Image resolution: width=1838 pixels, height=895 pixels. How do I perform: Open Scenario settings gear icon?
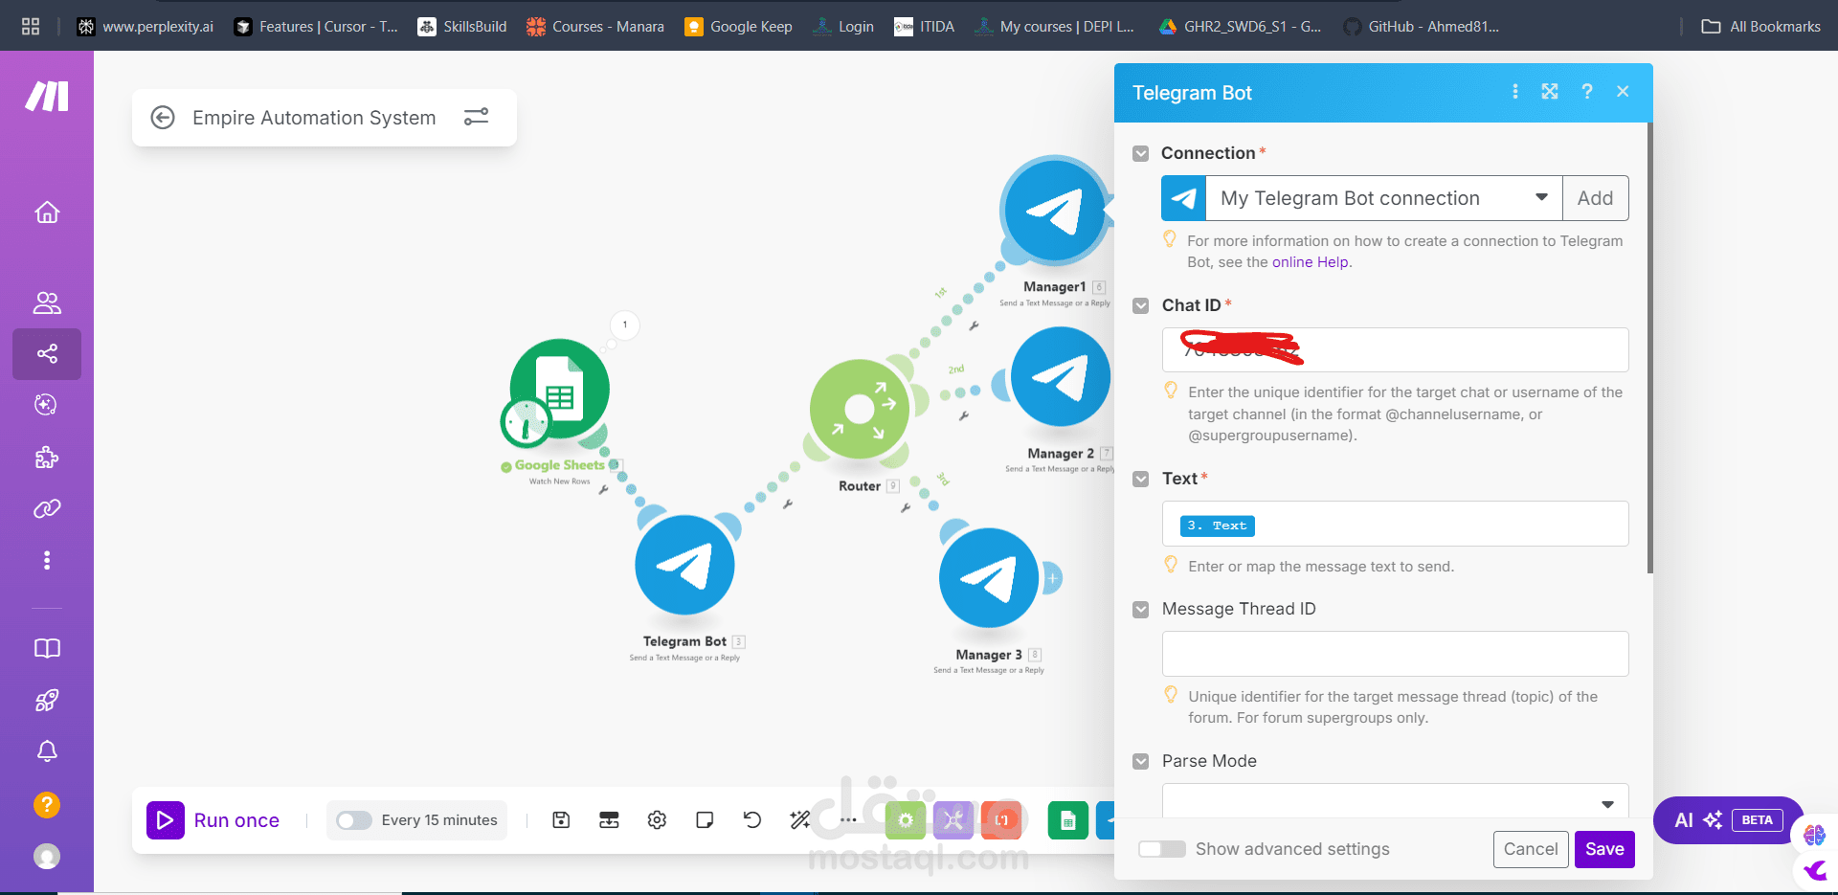coord(657,819)
